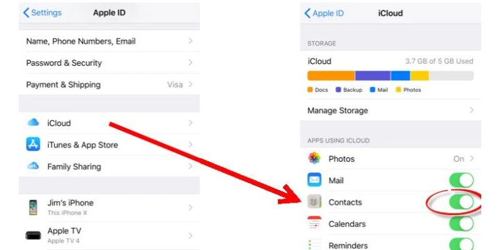Open the Password & Security row
The width and height of the screenshot is (500, 250).
click(110, 62)
